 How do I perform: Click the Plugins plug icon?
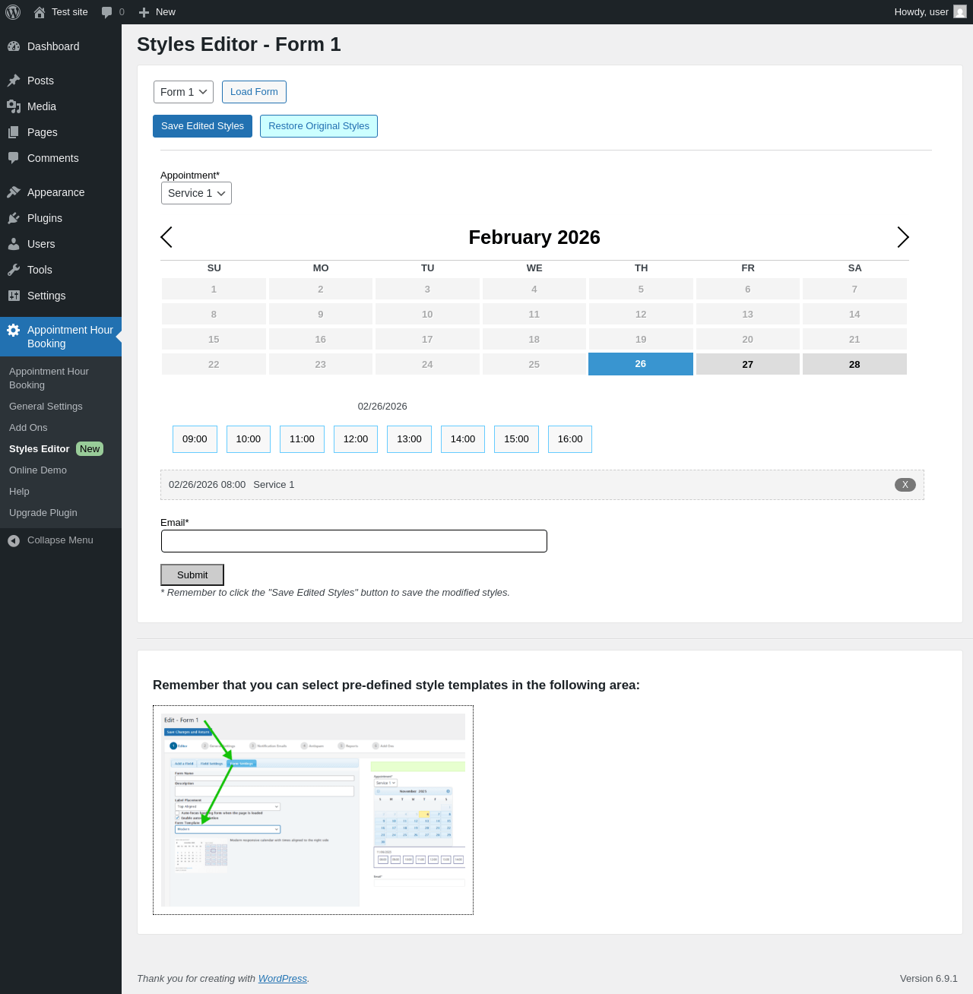point(14,218)
